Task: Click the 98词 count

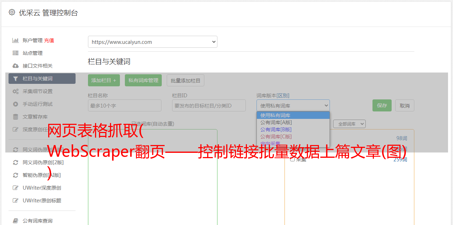Action: [402, 138]
